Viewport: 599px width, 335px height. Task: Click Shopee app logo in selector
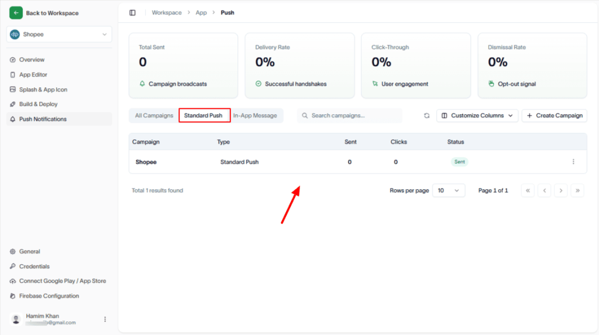pyautogui.click(x=15, y=35)
